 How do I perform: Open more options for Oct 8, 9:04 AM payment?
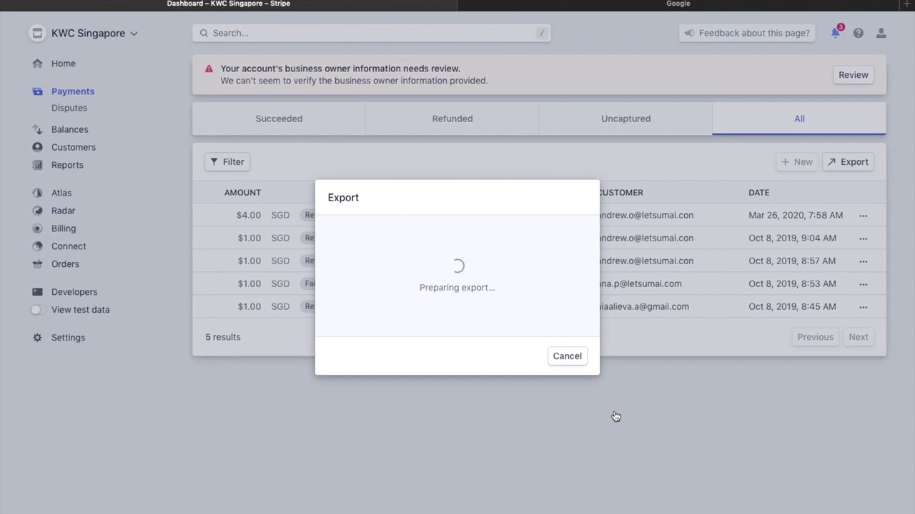pos(863,238)
